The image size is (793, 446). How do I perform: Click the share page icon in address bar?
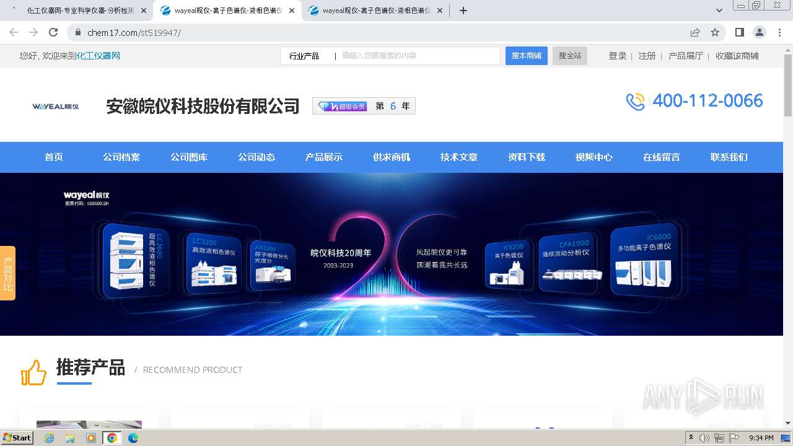coord(695,32)
